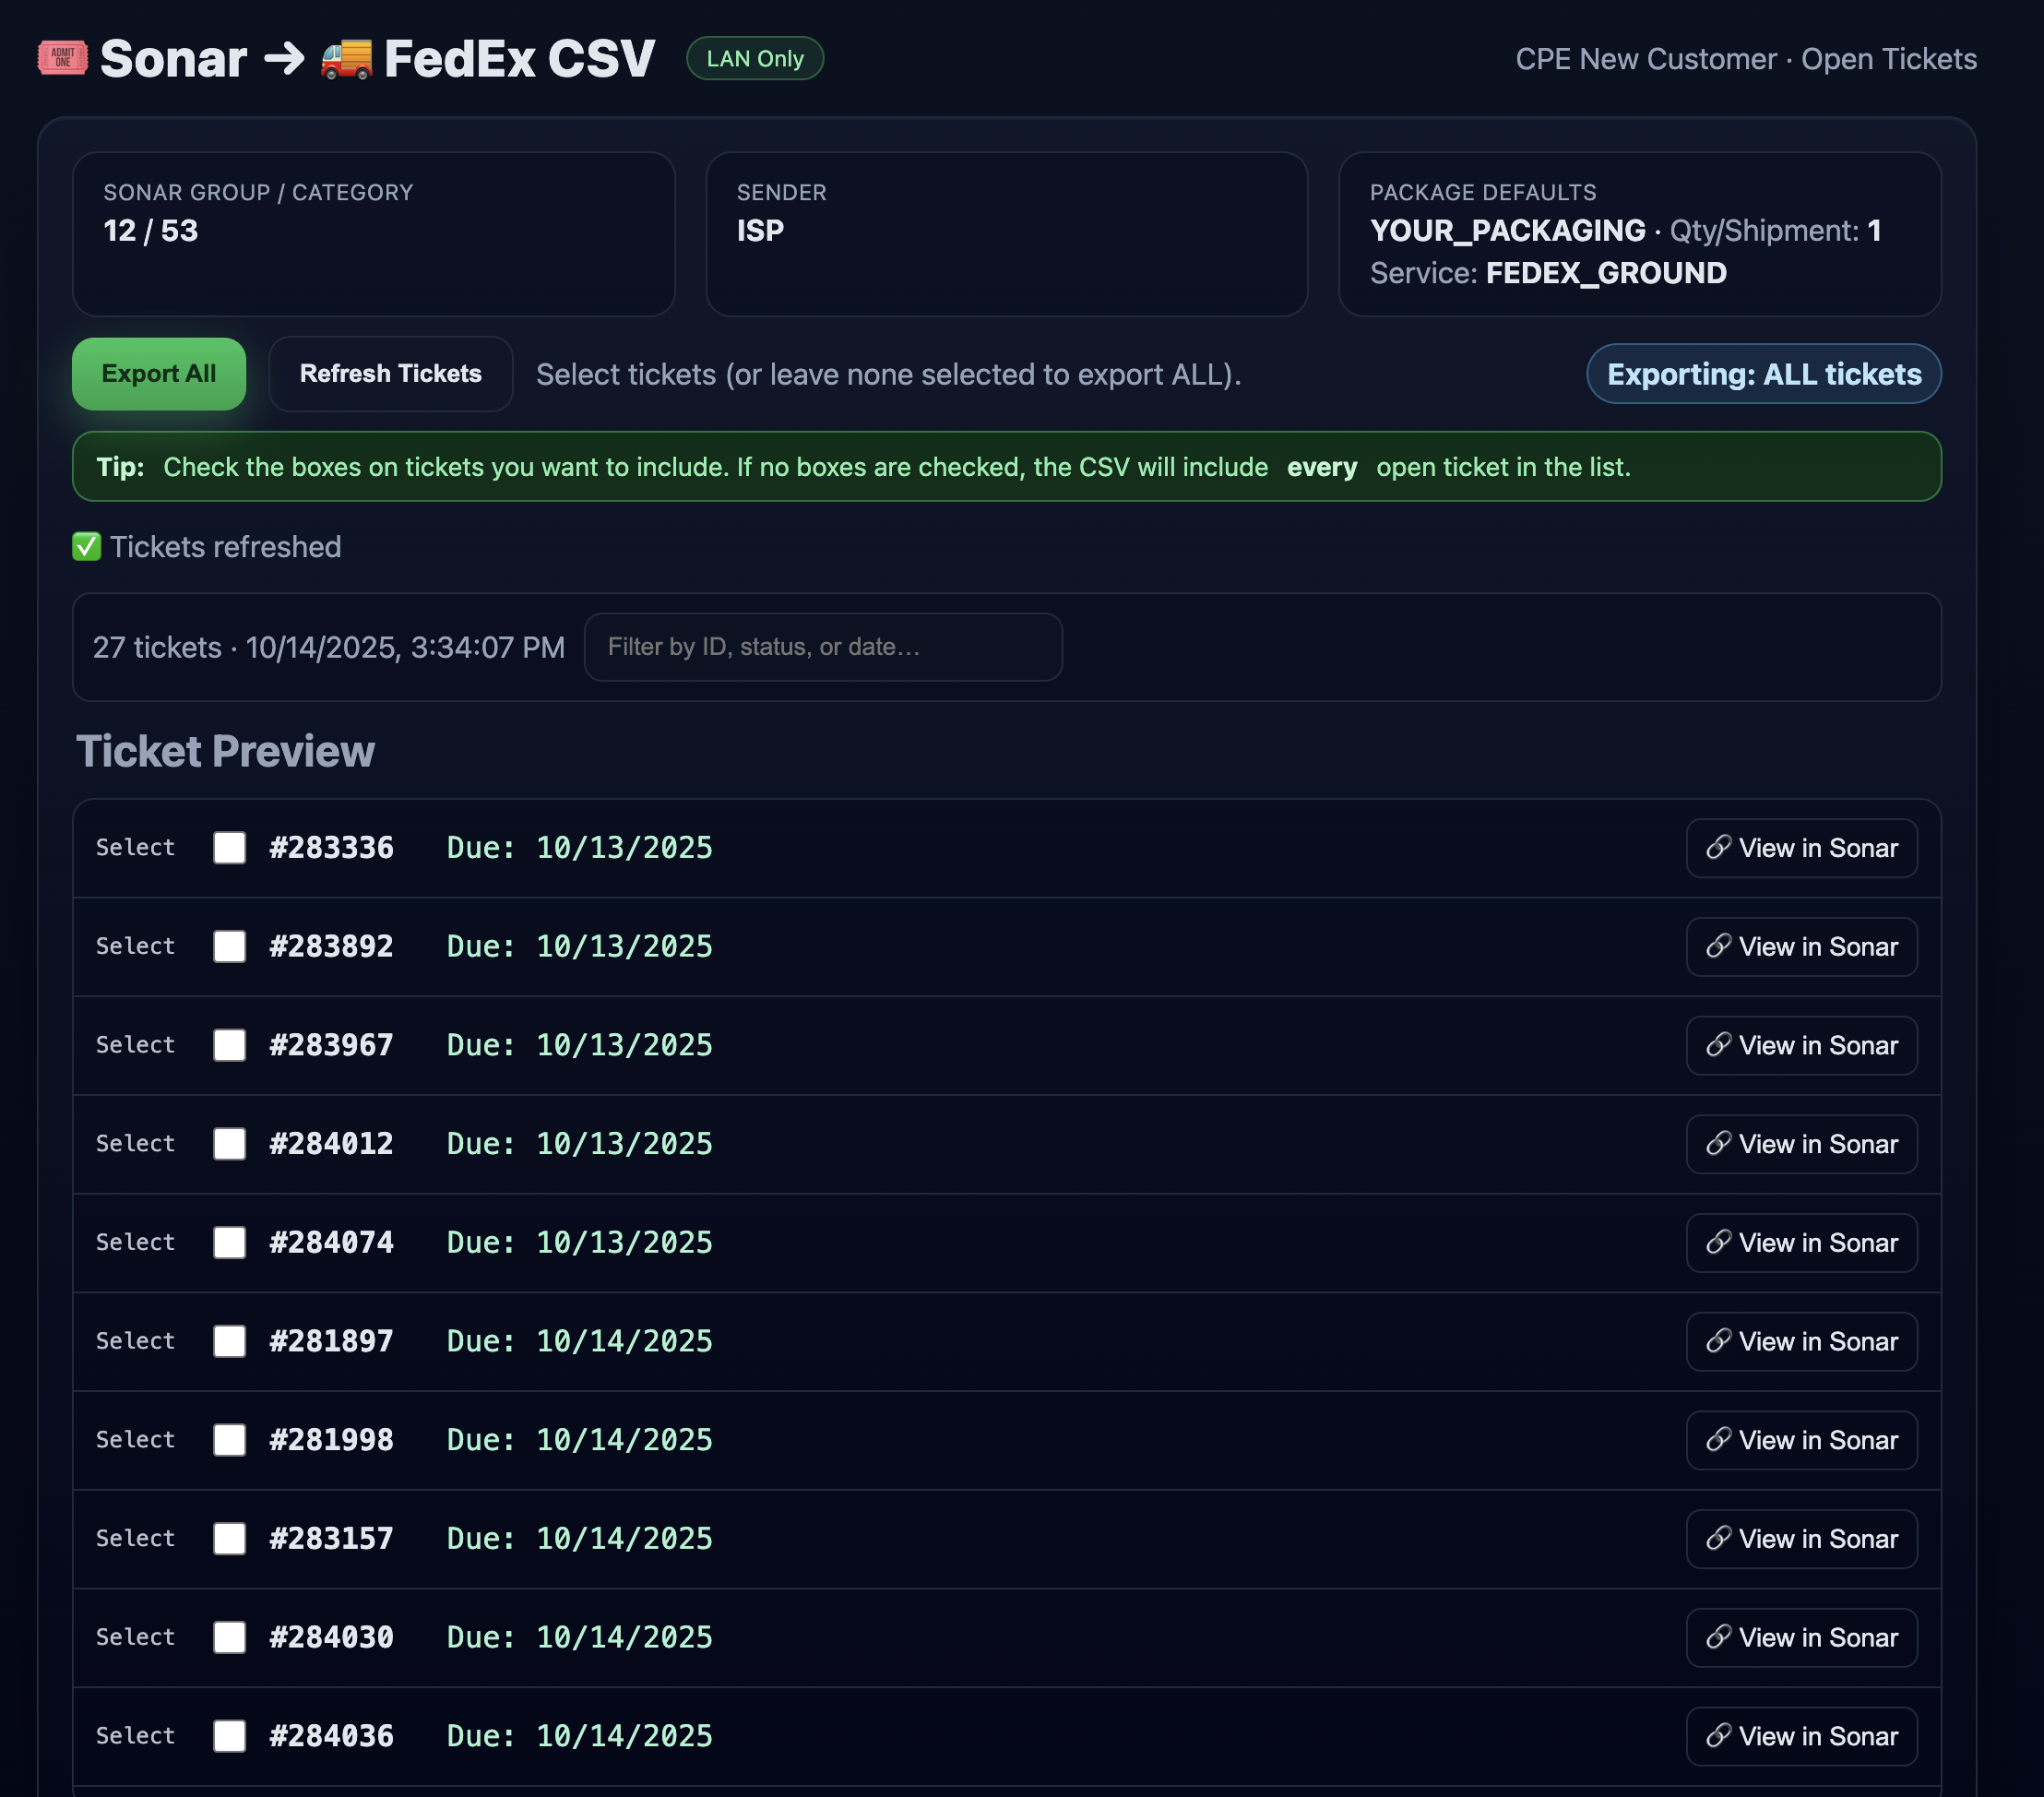2044x1797 pixels.
Task: Open View in Sonar for ticket #283967
Action: [1801, 1045]
